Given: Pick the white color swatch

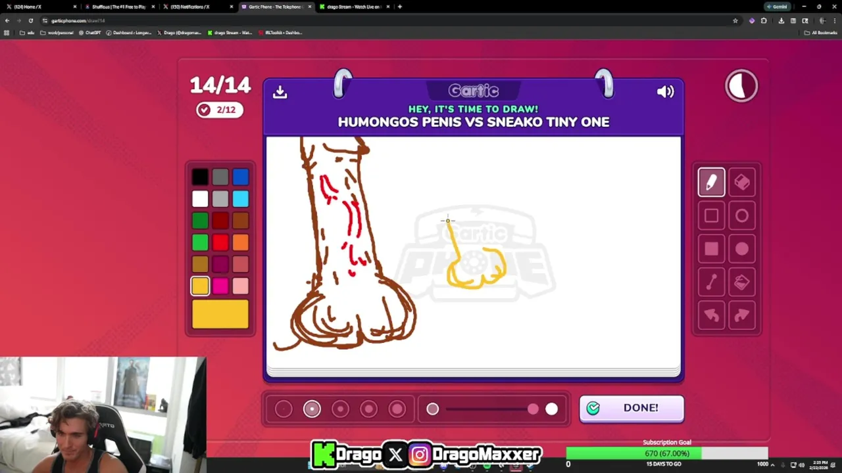Looking at the screenshot, I should [x=200, y=198].
